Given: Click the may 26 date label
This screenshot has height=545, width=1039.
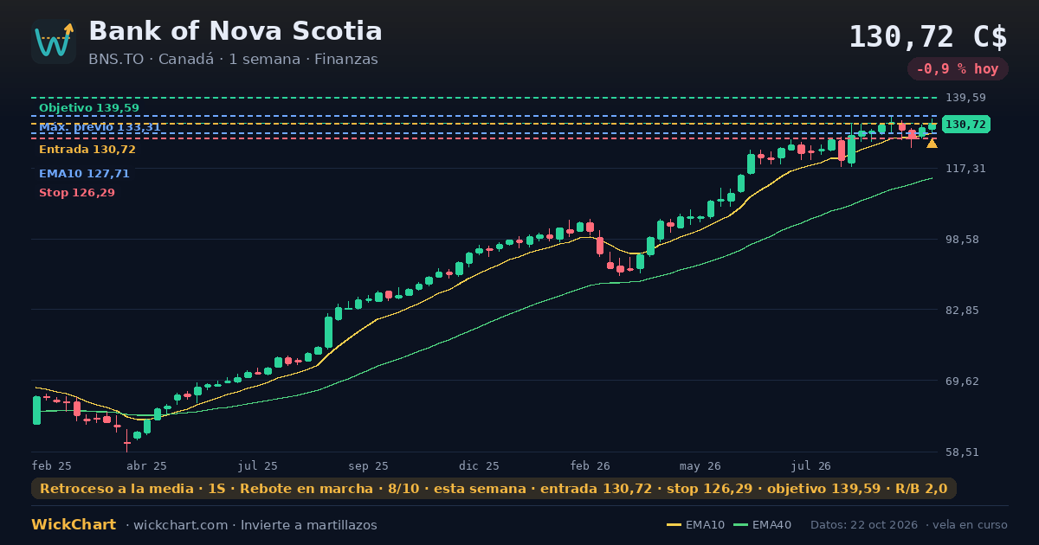Looking at the screenshot, I should pyautogui.click(x=700, y=465).
